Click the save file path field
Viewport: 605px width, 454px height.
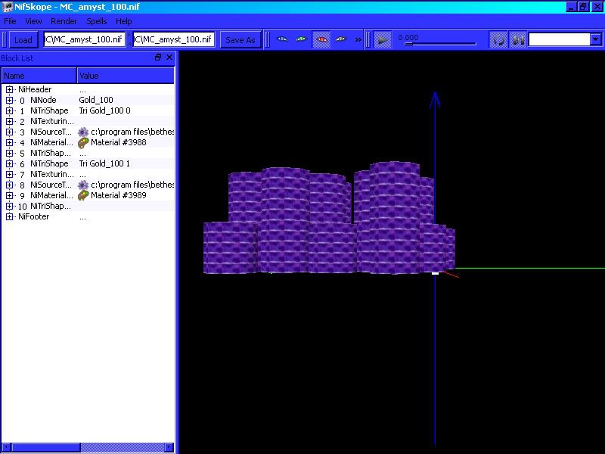point(174,39)
